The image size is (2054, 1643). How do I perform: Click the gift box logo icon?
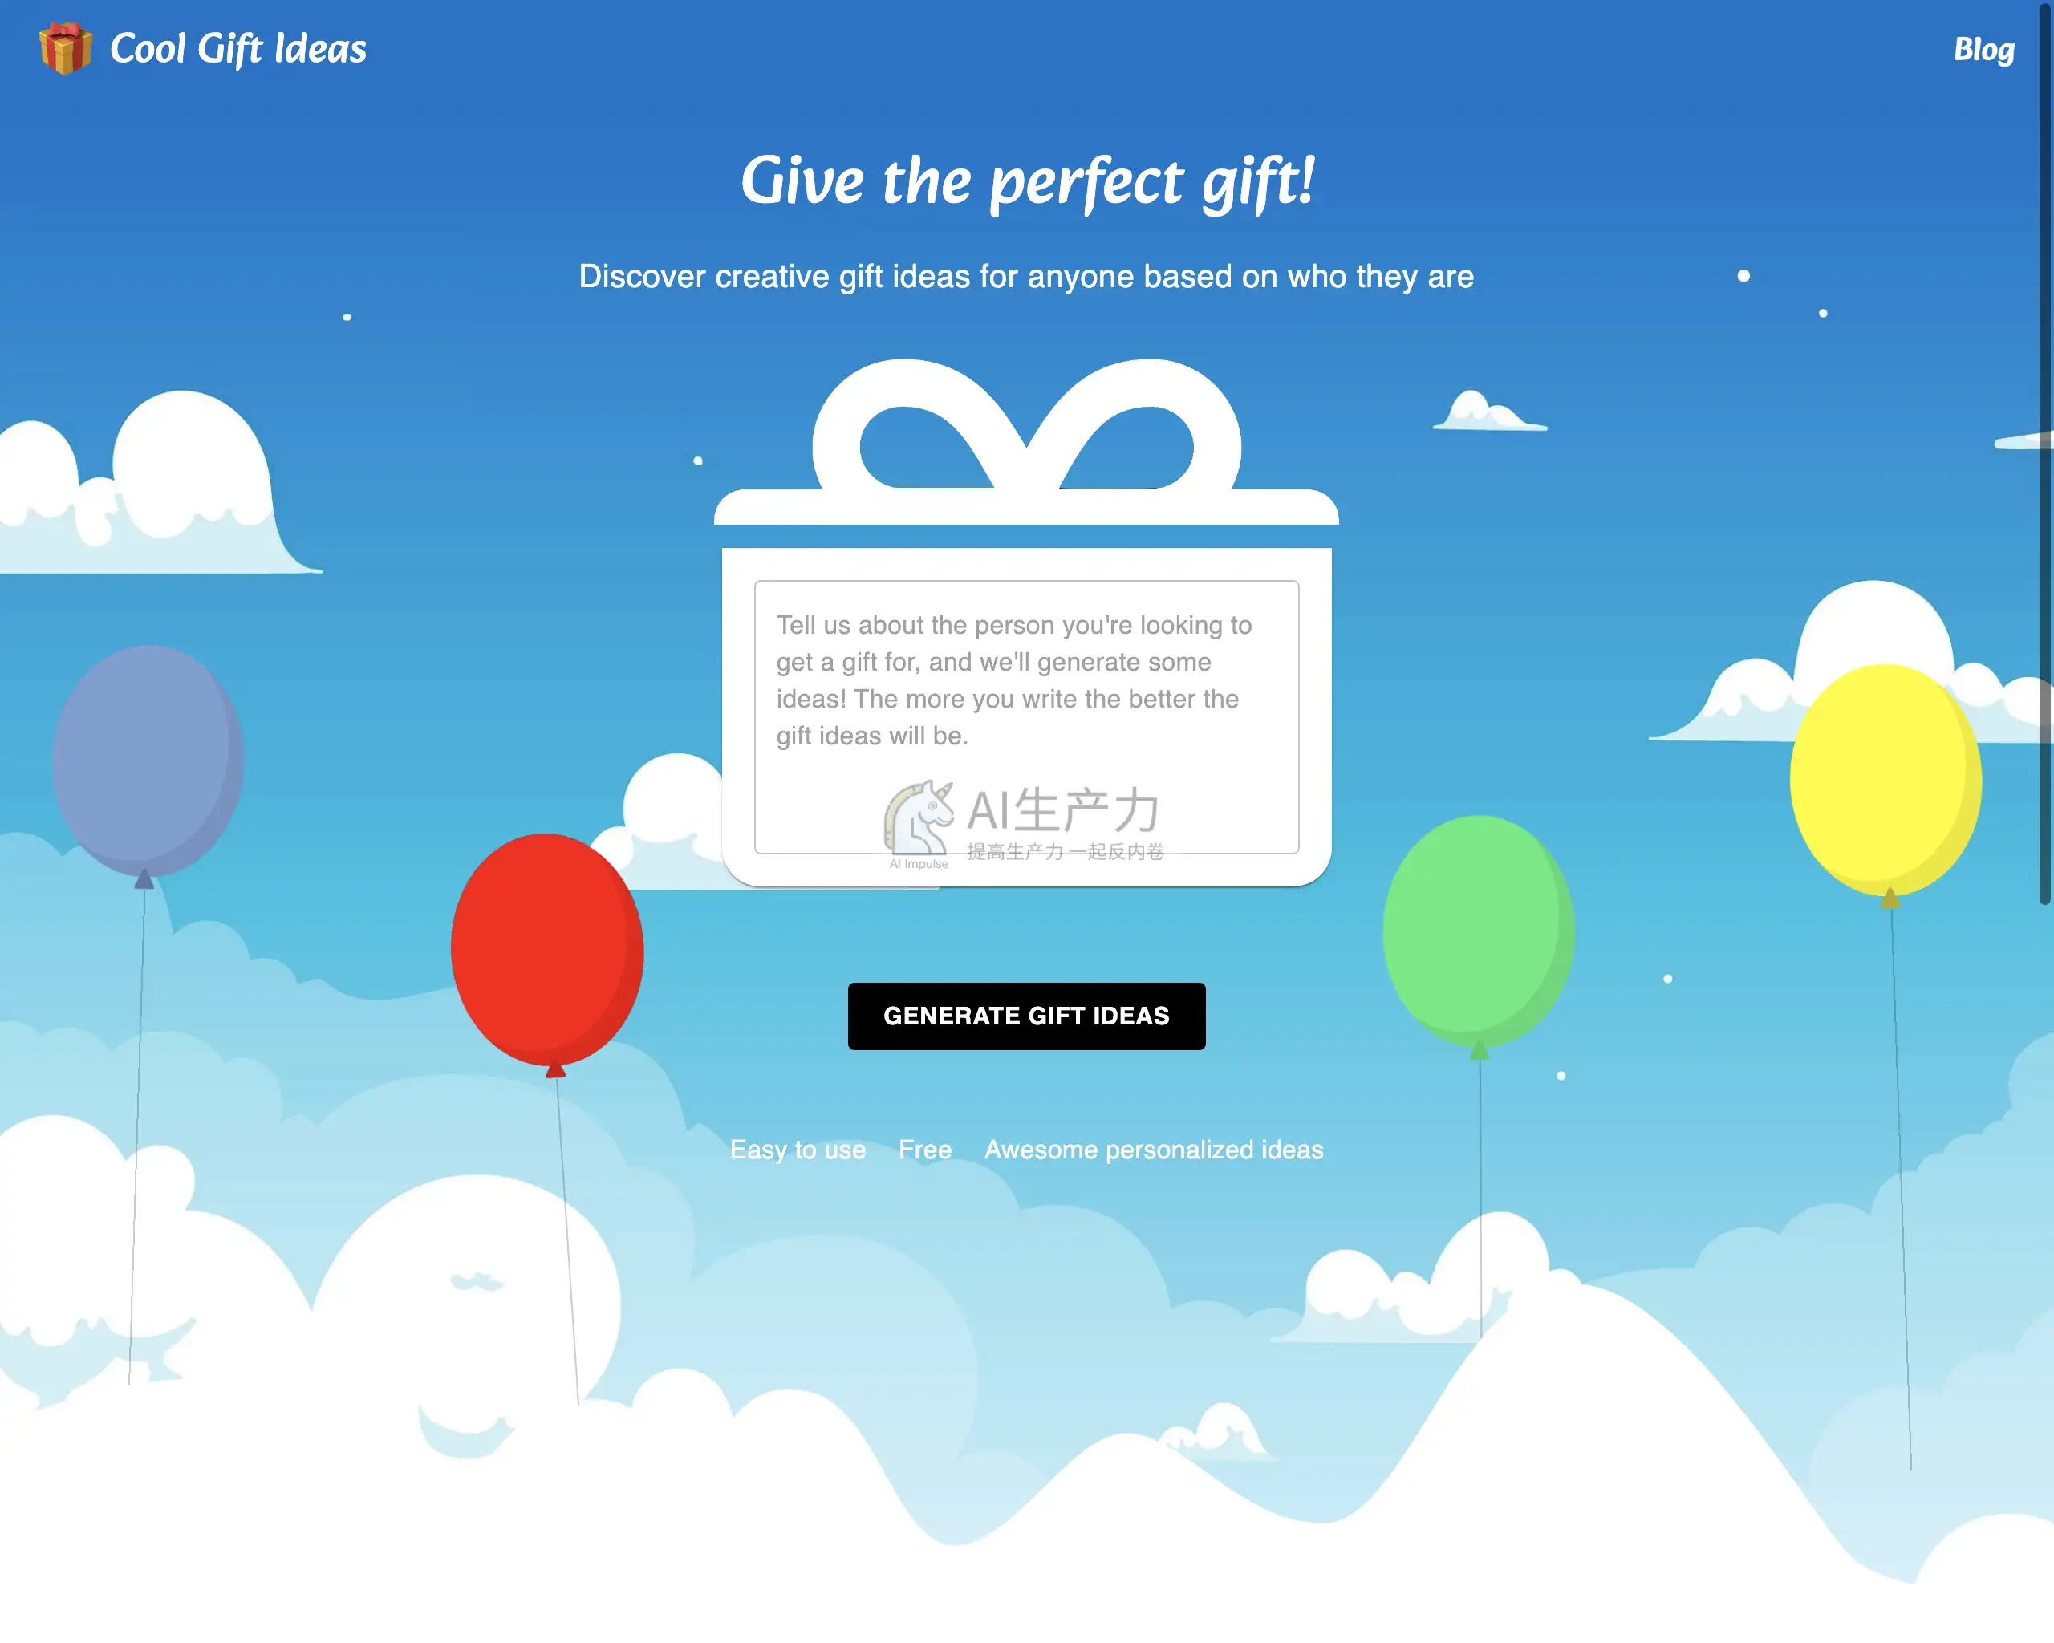66,49
